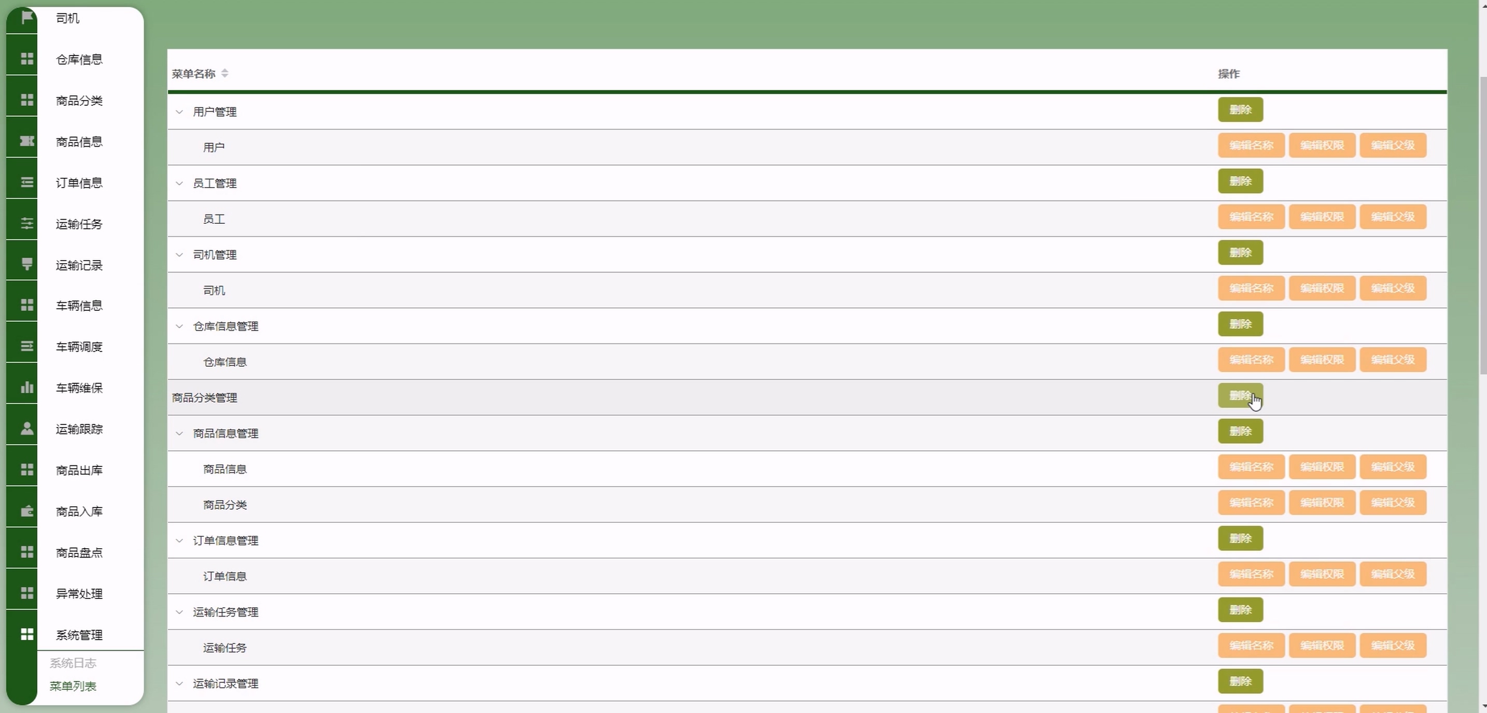Click the bar chart icon beside 车辆维保
This screenshot has height=713, width=1487.
(26, 387)
